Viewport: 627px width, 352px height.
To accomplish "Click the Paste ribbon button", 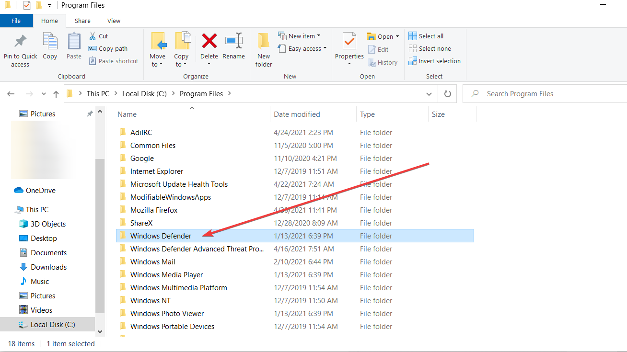I will [74, 46].
